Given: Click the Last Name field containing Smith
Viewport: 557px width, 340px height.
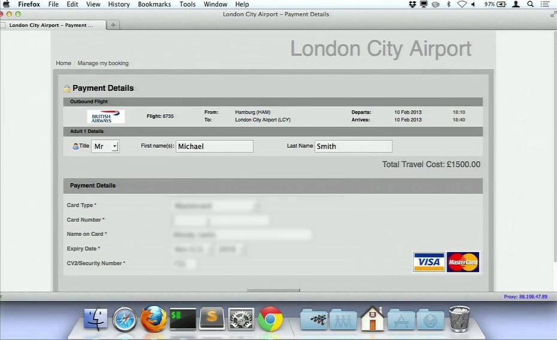Looking at the screenshot, I should pyautogui.click(x=353, y=146).
